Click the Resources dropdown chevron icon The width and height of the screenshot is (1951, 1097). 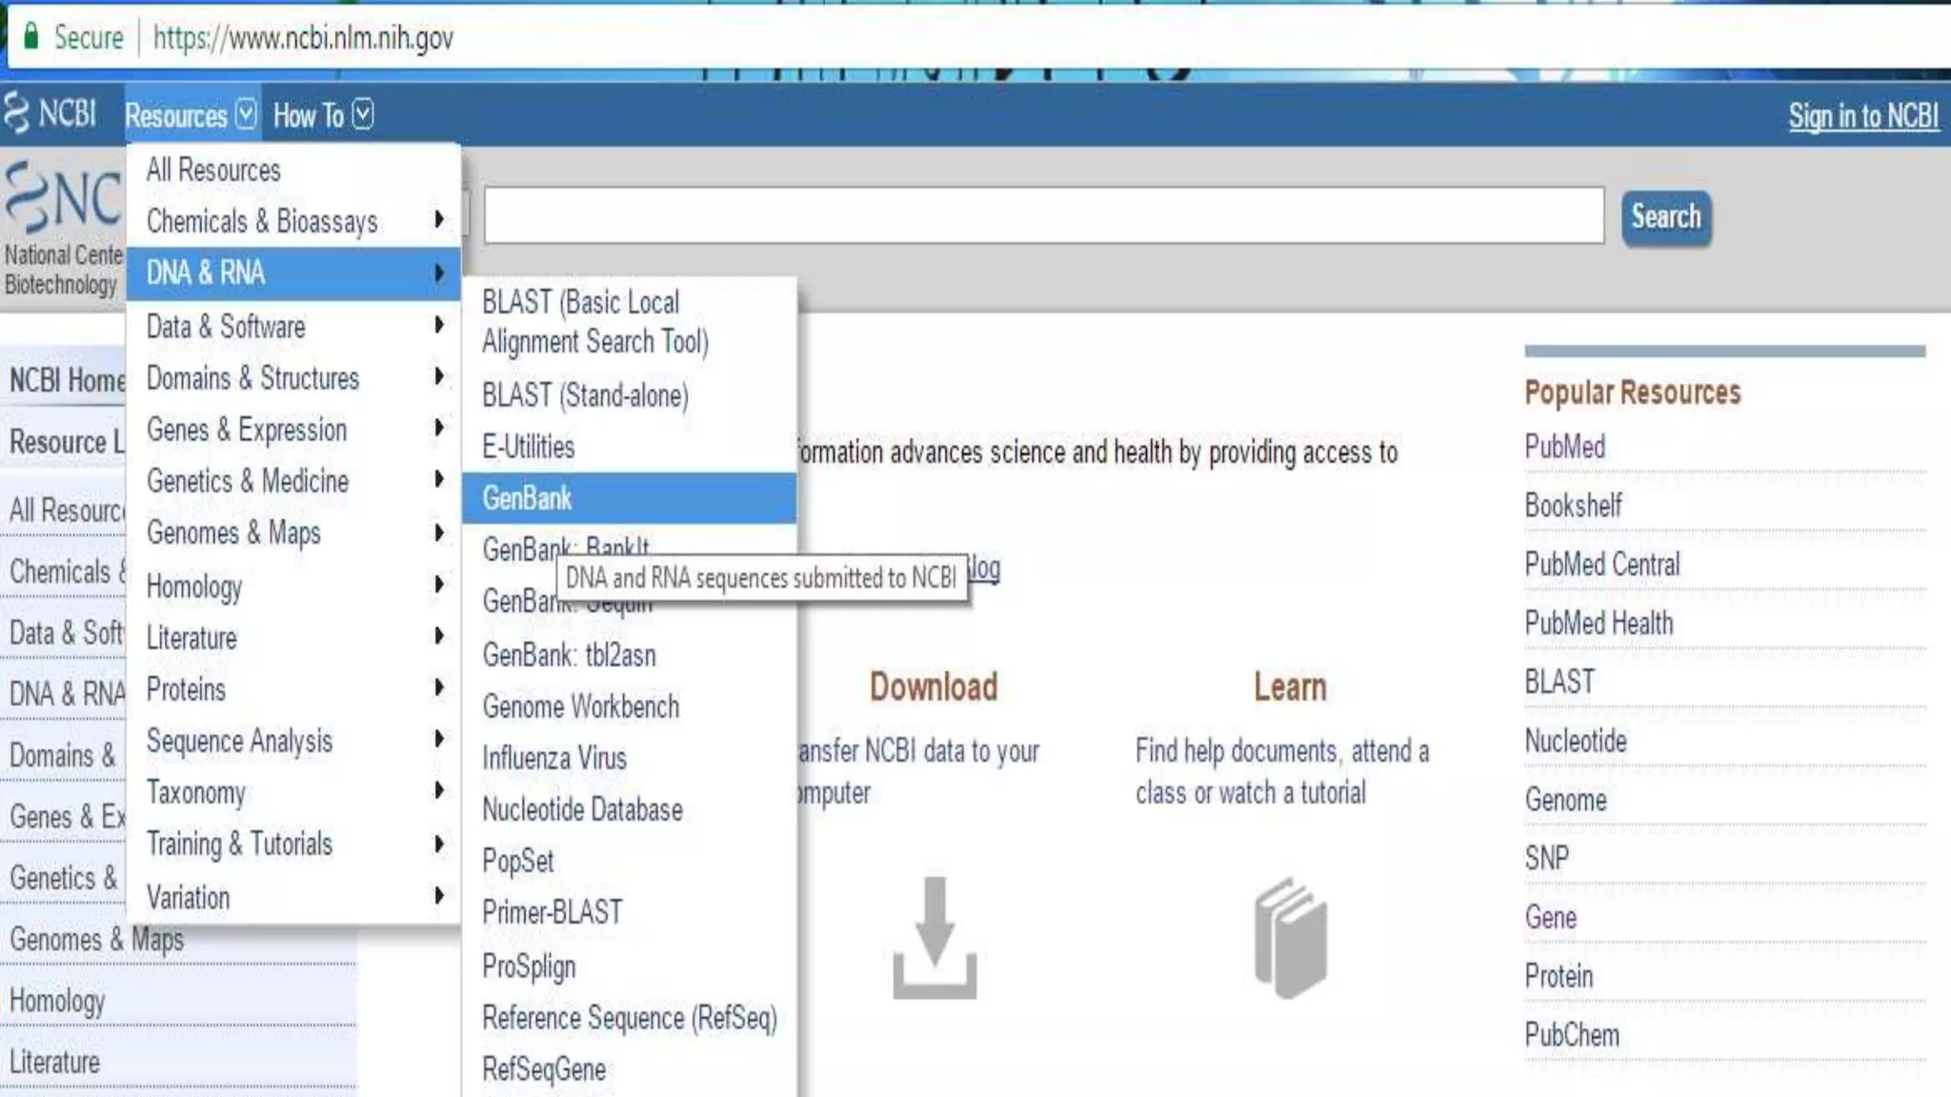click(246, 114)
